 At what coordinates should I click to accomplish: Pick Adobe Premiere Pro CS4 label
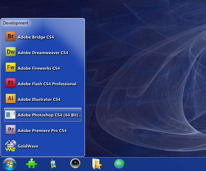click(x=42, y=131)
